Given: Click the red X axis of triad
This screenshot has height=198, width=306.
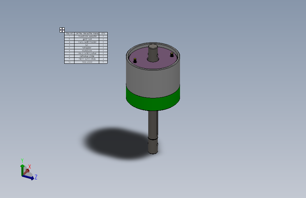Looking at the screenshot, I should (x=26, y=172).
